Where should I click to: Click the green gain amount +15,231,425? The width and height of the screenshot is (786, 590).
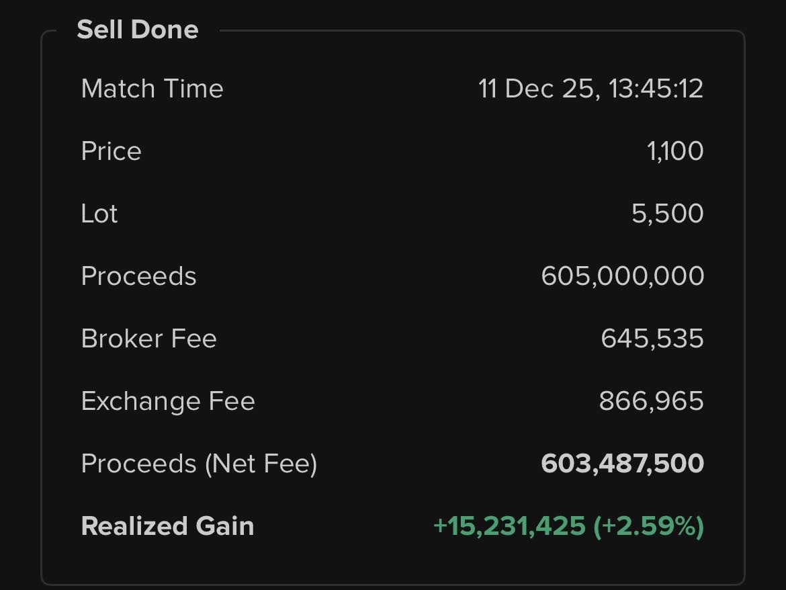509,526
